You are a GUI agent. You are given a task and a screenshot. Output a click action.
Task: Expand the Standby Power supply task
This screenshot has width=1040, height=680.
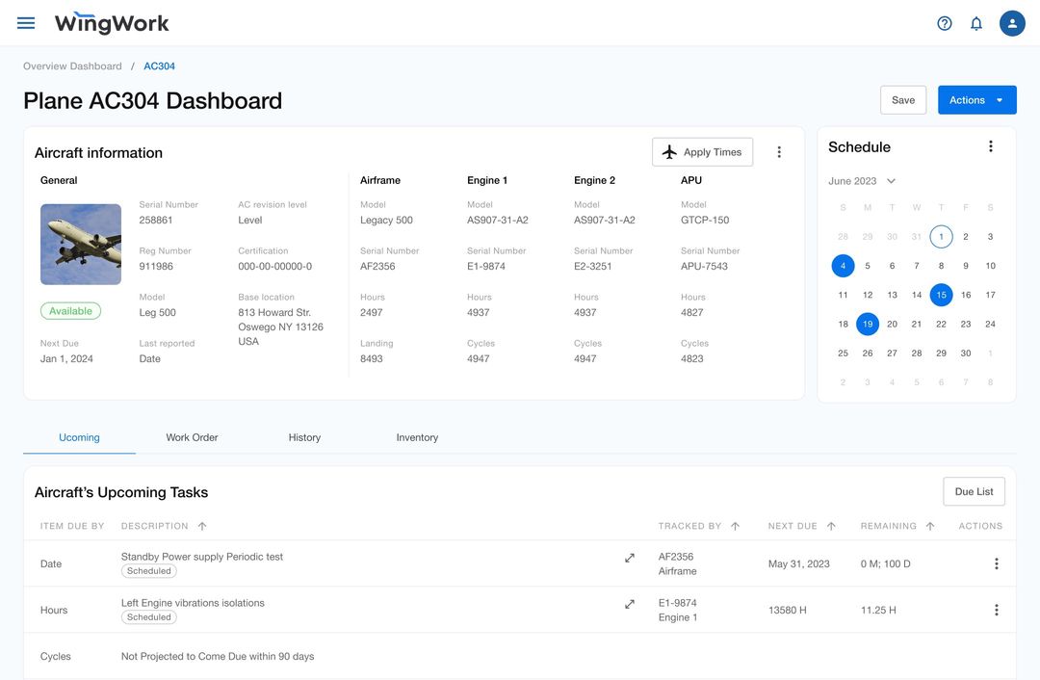click(630, 558)
